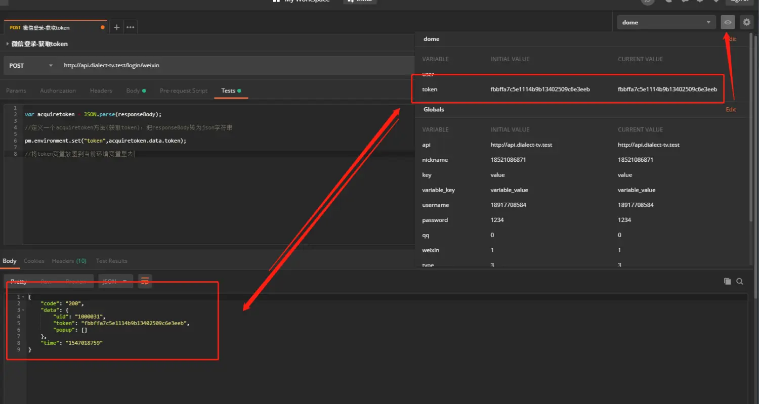The image size is (759, 404).
Task: Search the response with magnifier icon
Action: click(740, 281)
